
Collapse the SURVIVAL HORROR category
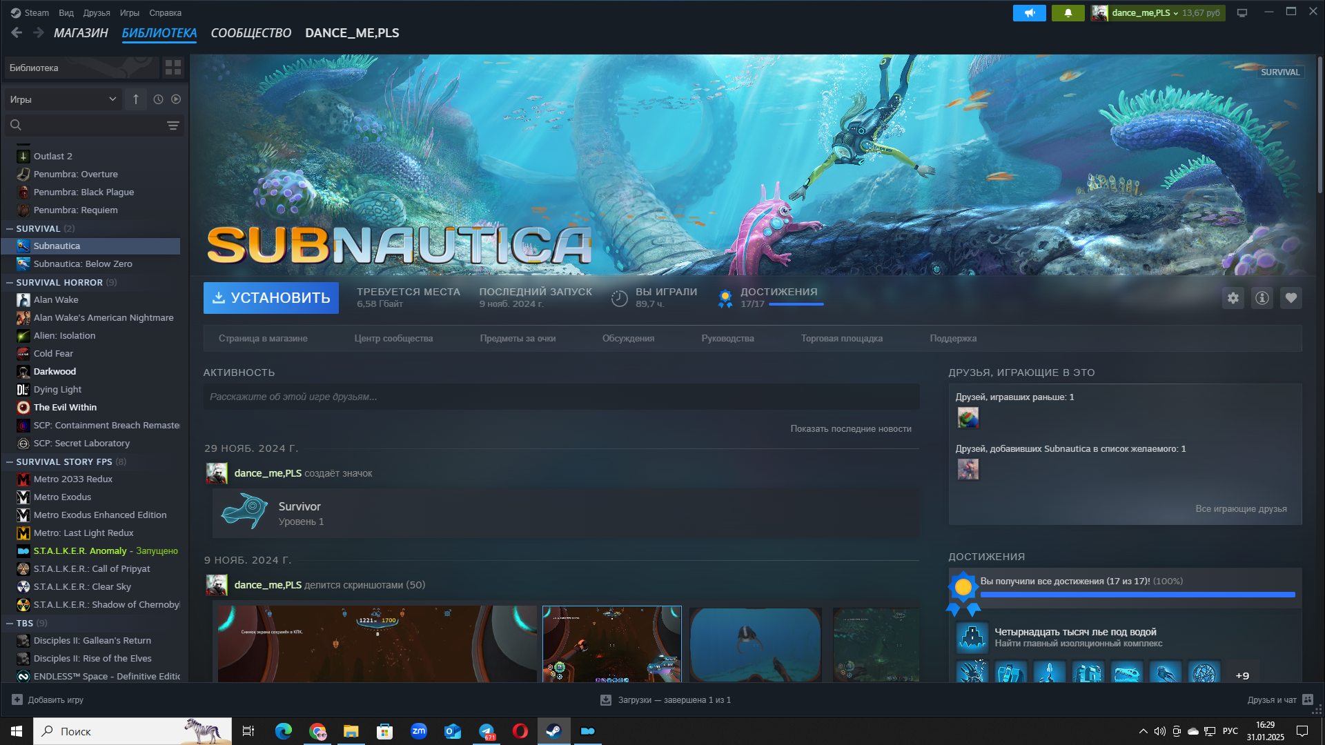(x=10, y=282)
